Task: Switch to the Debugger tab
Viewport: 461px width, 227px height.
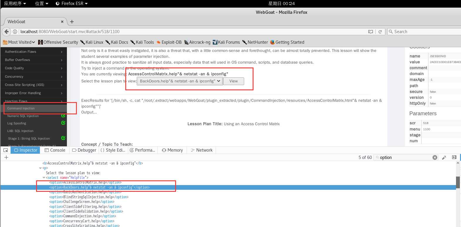Action: tap(84, 150)
